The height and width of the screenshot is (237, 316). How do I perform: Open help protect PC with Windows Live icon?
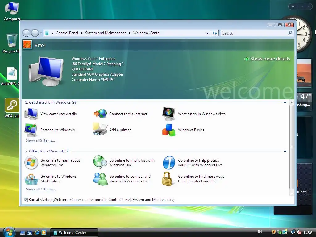(169, 163)
